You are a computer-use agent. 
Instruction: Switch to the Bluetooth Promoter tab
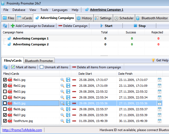pos(39,61)
